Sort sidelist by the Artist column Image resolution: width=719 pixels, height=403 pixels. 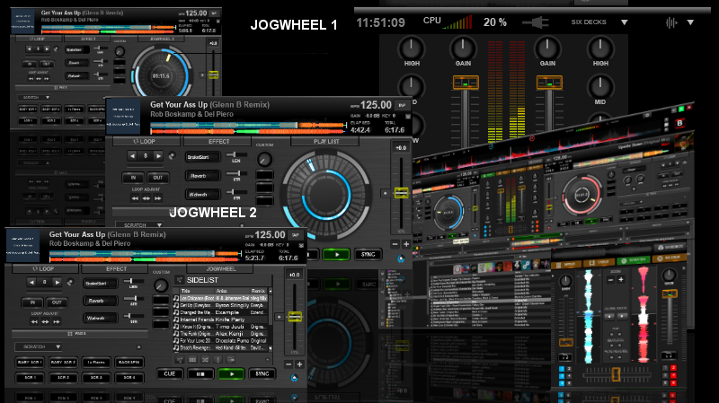pyautogui.click(x=232, y=291)
